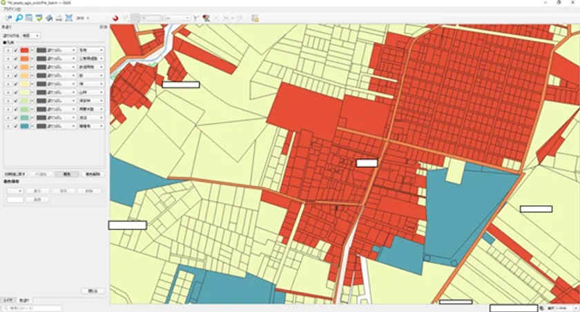Click the toolbar icon with the yellow badge

255,18
